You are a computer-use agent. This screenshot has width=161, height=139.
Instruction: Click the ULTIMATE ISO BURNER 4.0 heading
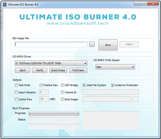point(78,17)
